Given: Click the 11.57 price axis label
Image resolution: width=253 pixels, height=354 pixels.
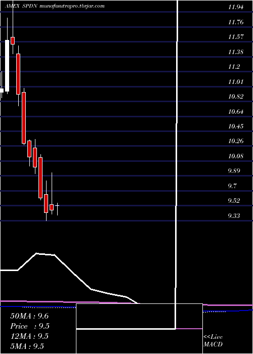Looking at the screenshot, I should 236,37.
